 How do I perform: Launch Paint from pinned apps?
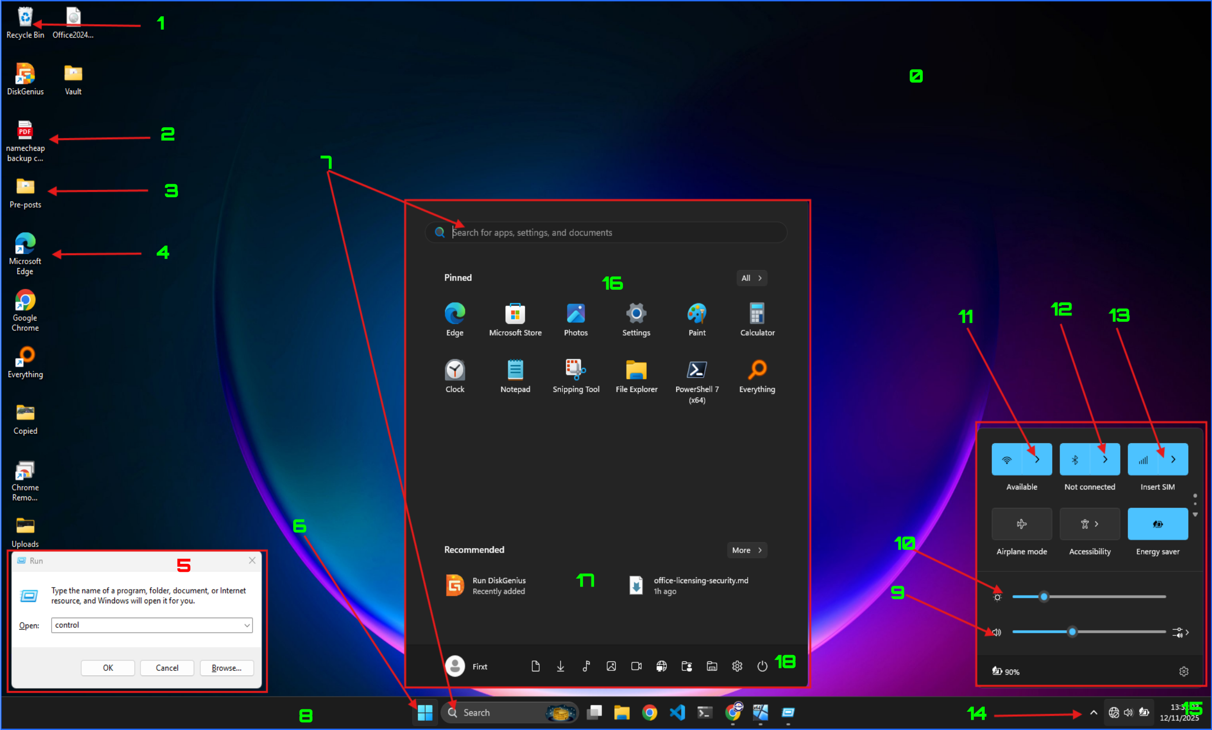[696, 319]
